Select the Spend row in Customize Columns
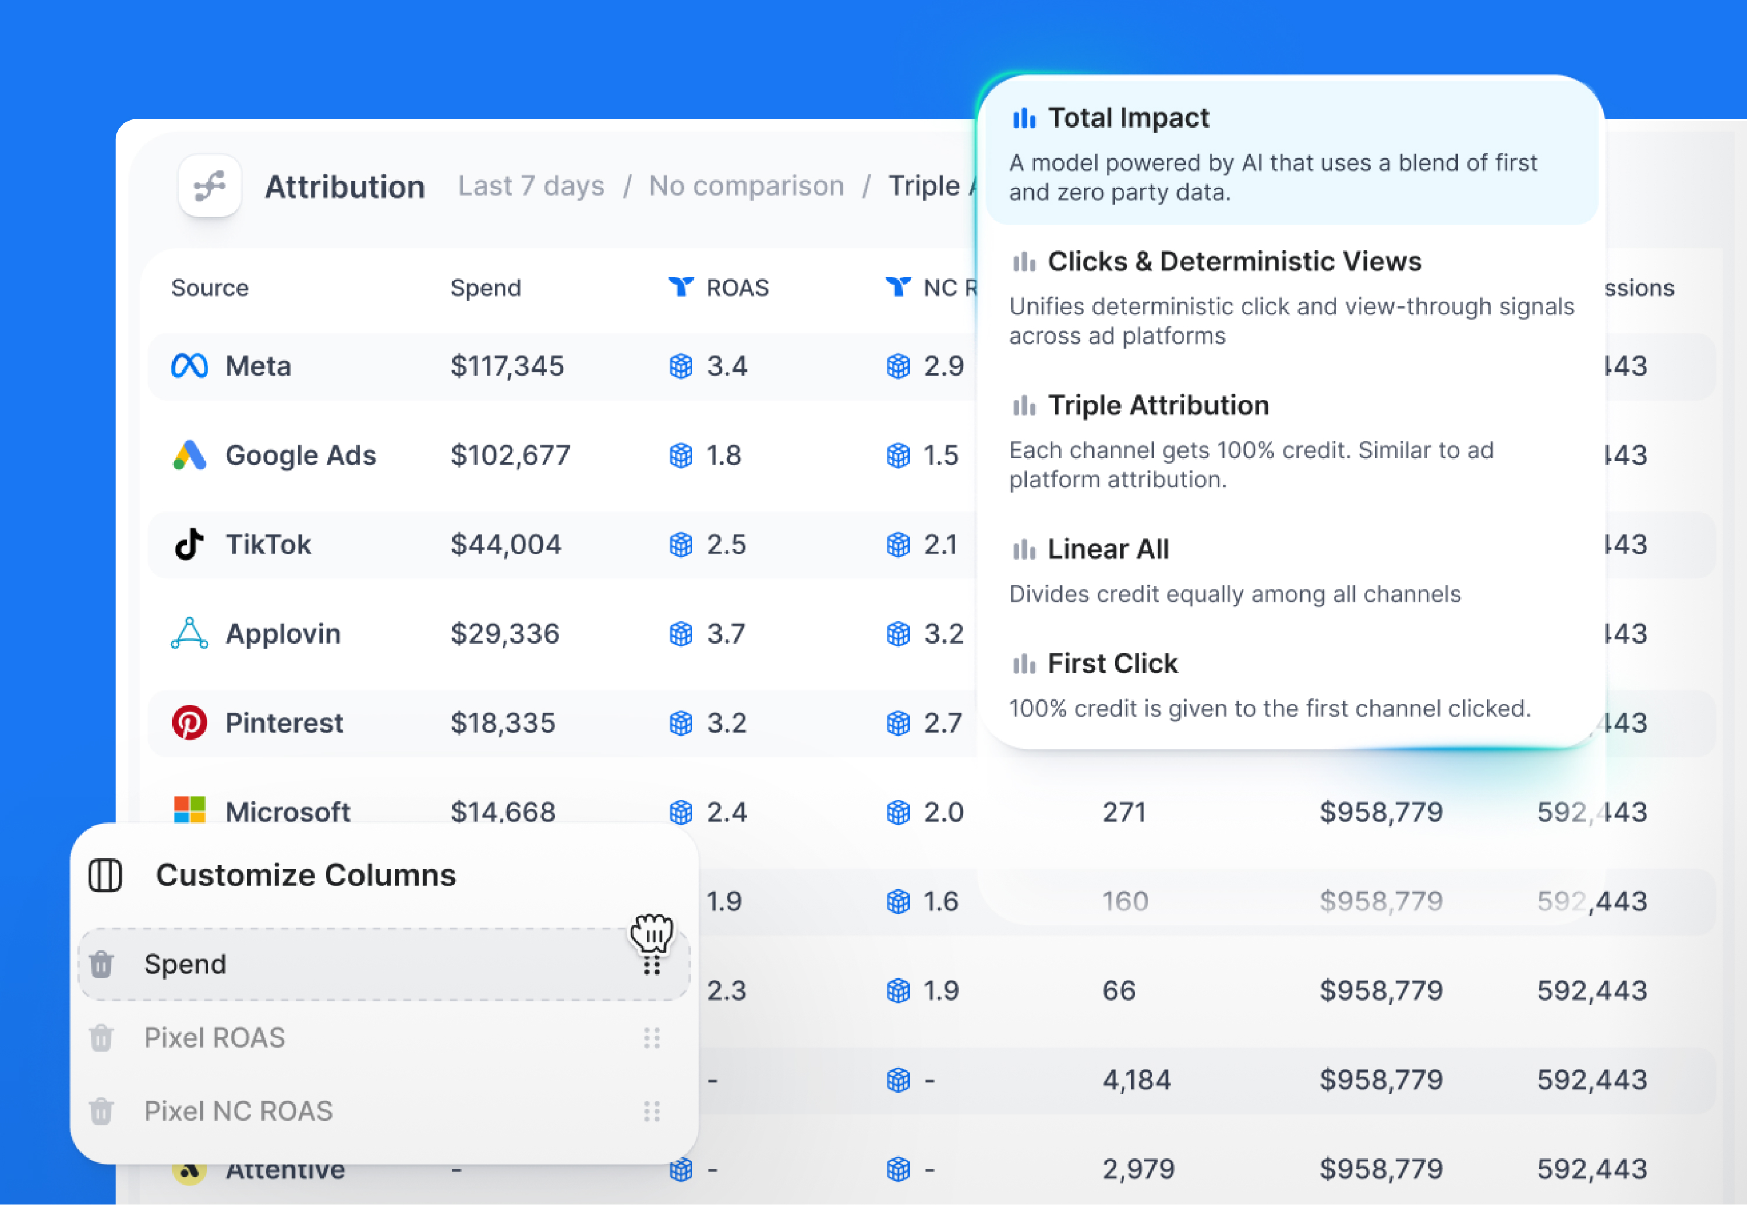Viewport: 1747px width, 1205px height. click(x=384, y=964)
